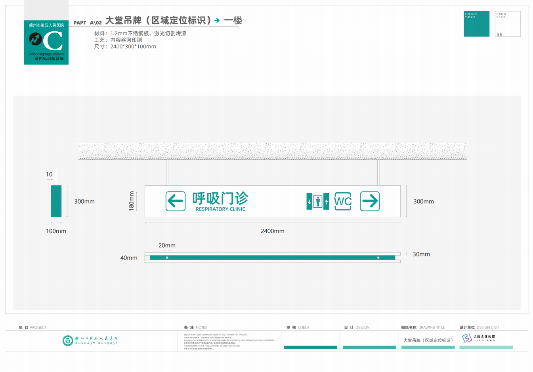Image resolution: width=533 pixels, height=372 pixels.
Task: Click the teal bar under 审核 CHECK
Action: [x=310, y=347]
